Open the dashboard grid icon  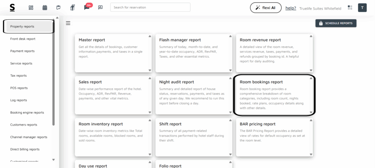[31, 8]
